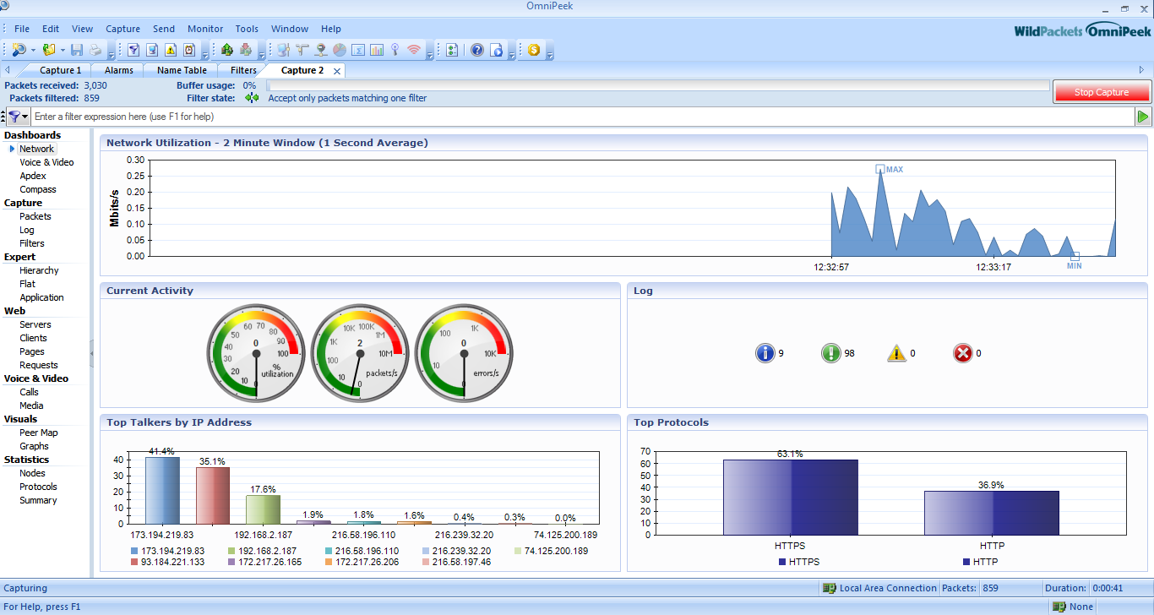Click the Help question mark toolbar icon

click(x=477, y=50)
